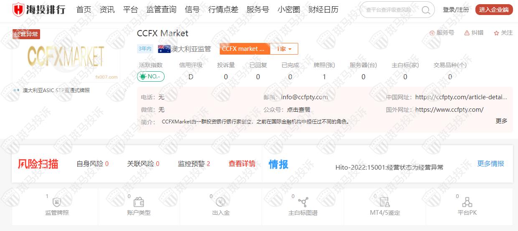Click email info@ccfpty.com
Image resolution: width=518 pixels, height=231 pixels.
point(305,97)
